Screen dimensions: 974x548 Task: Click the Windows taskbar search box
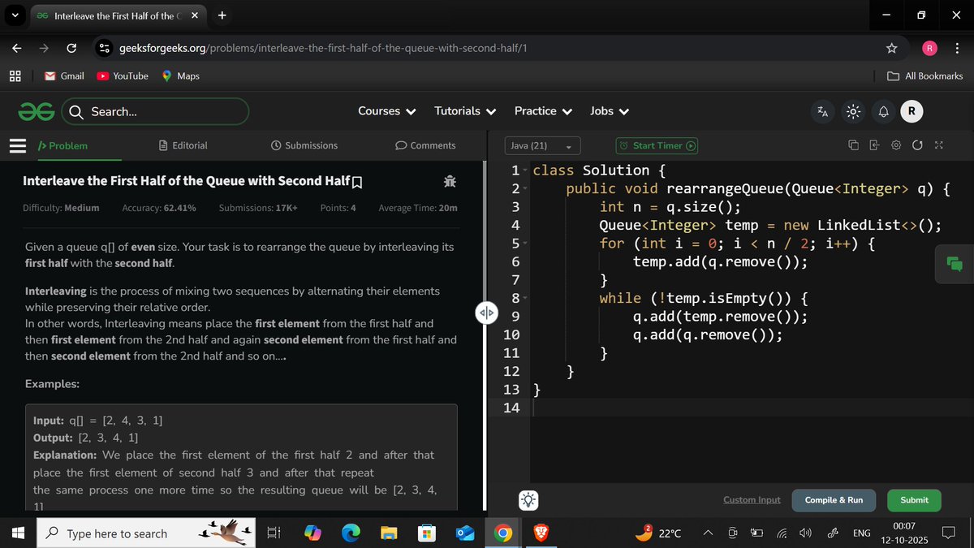[147, 533]
